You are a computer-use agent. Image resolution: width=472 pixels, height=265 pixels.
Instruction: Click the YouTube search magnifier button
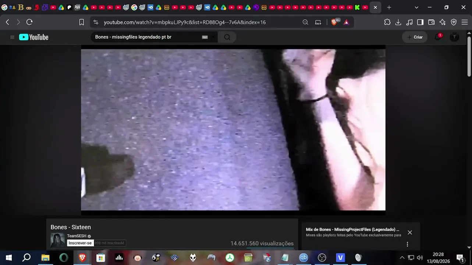tap(227, 37)
